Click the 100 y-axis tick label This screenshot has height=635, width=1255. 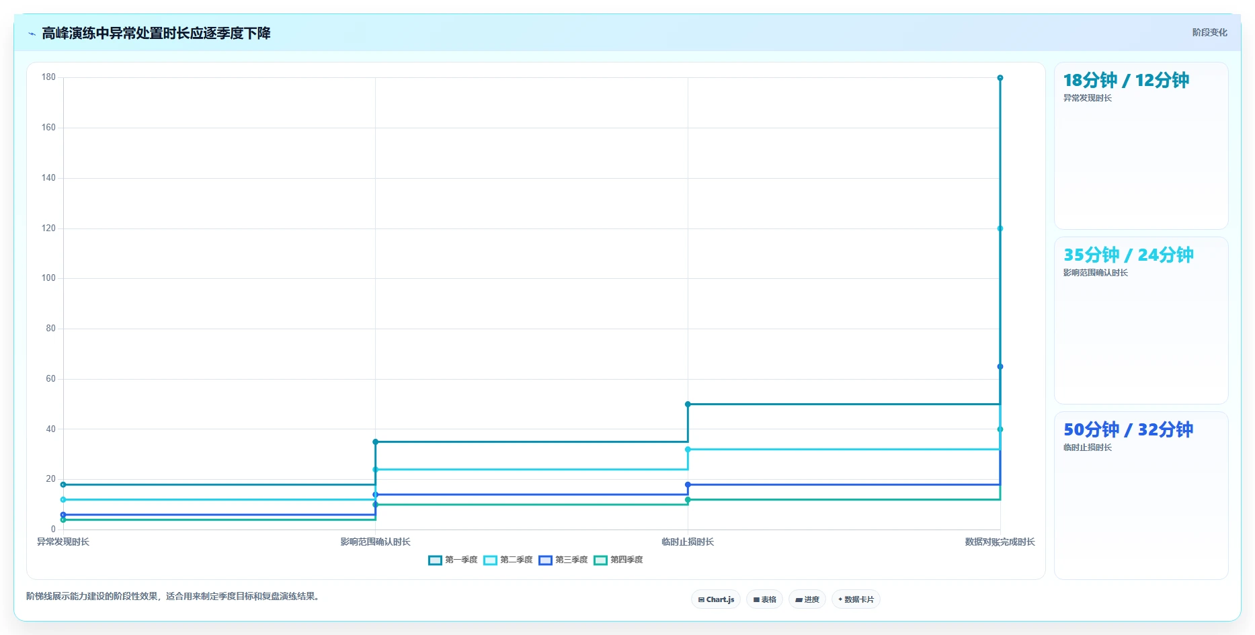point(48,278)
